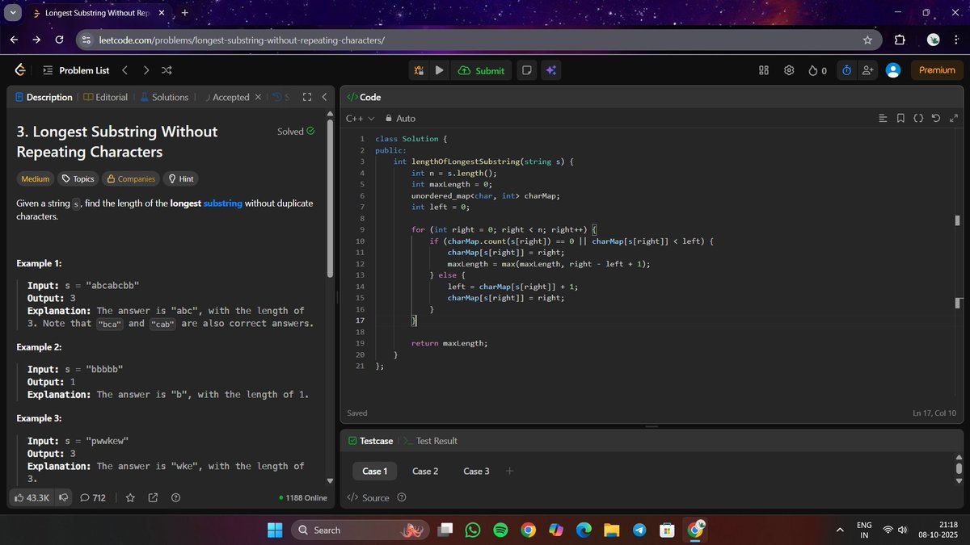Screen dimensions: 970x545
Task: Click the LeetCode logo icon
Action: pyautogui.click(x=20, y=70)
